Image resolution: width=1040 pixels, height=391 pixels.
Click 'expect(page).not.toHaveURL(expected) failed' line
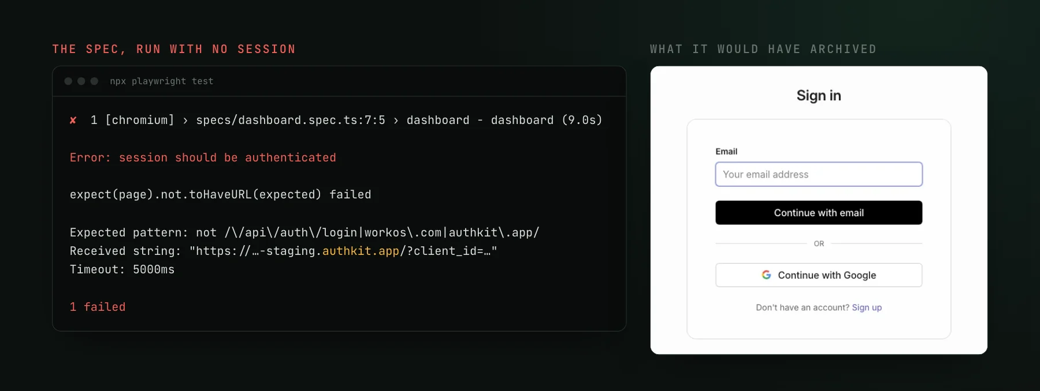click(221, 194)
